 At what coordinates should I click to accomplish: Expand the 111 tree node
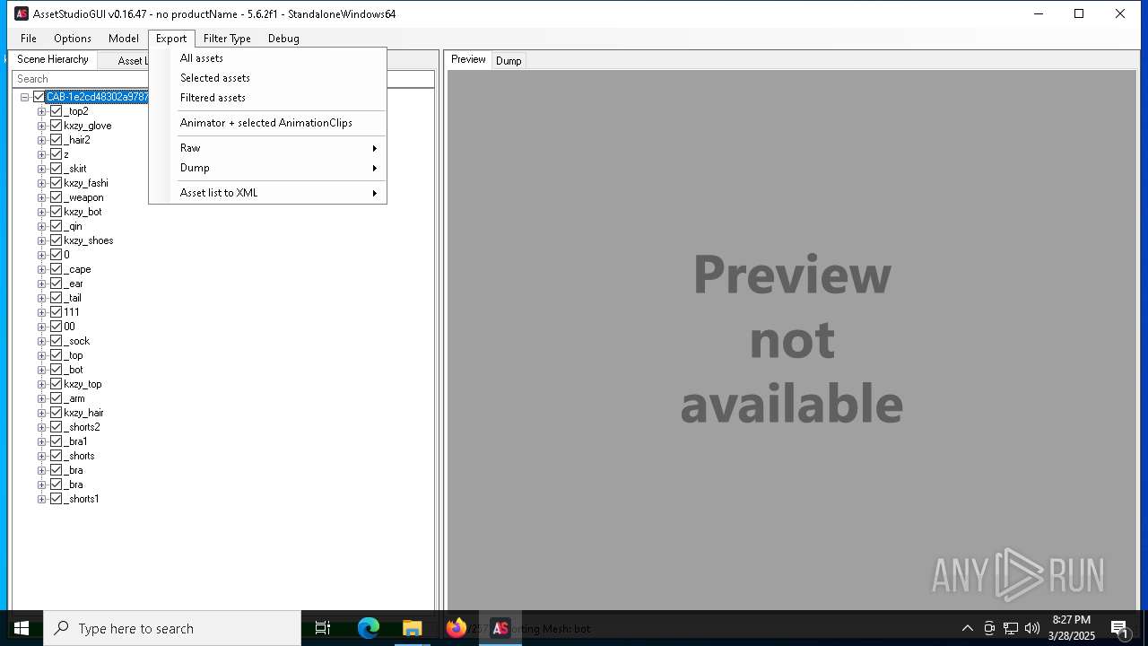point(41,312)
